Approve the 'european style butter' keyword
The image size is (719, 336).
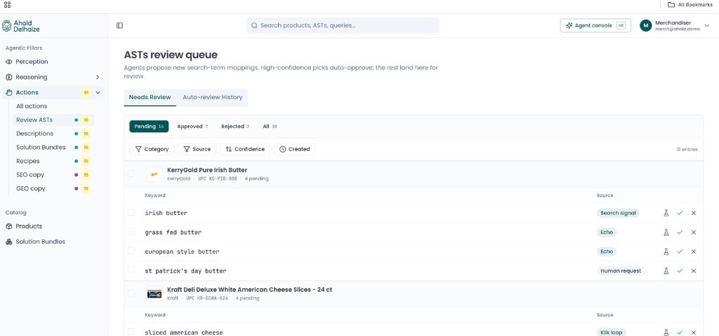[x=680, y=252]
